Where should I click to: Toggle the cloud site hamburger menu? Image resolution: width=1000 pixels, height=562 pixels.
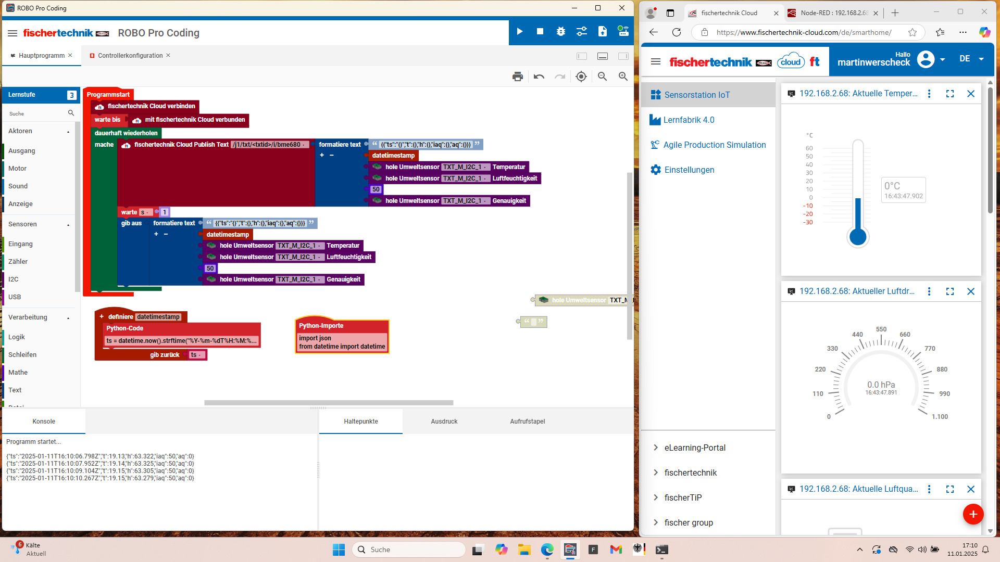656,61
